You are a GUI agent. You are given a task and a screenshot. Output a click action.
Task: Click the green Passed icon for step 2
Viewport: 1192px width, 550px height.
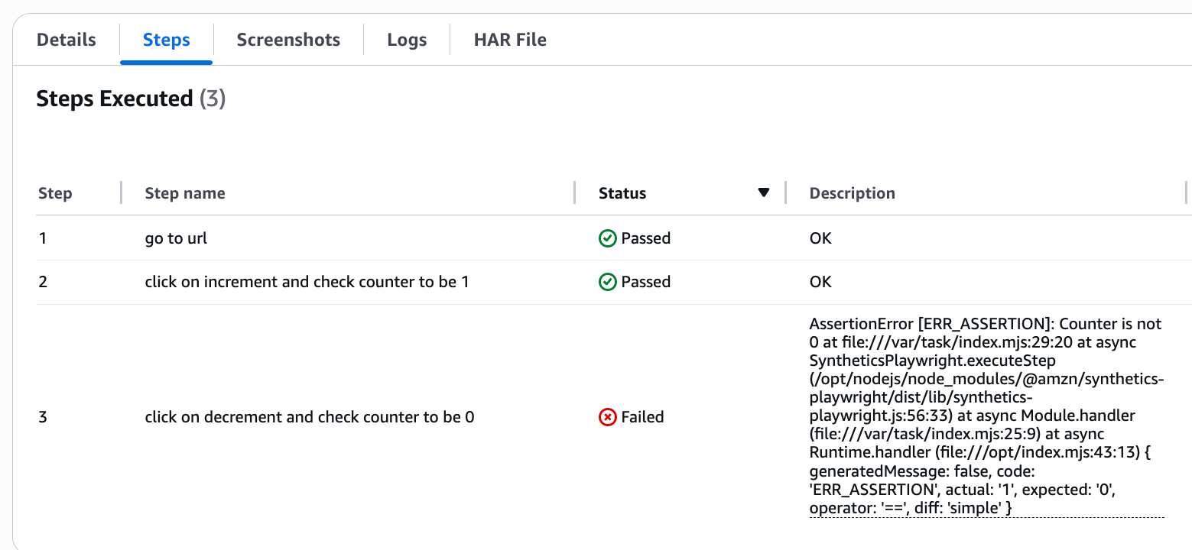click(607, 283)
